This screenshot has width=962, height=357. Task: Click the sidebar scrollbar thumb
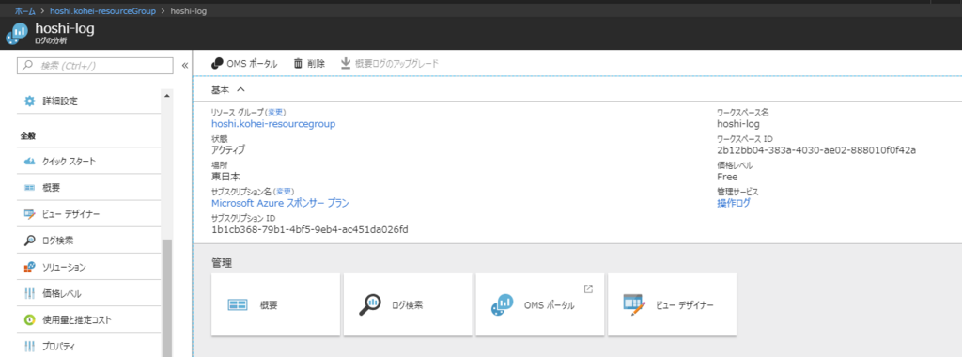167,298
